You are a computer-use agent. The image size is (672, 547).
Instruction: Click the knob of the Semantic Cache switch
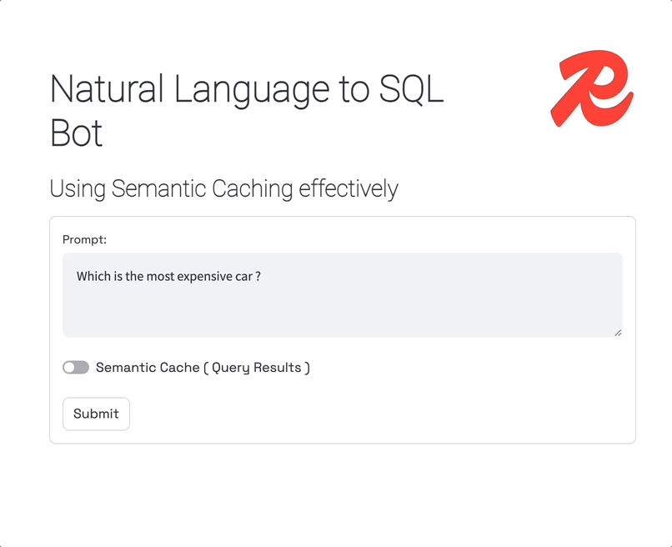click(x=70, y=368)
